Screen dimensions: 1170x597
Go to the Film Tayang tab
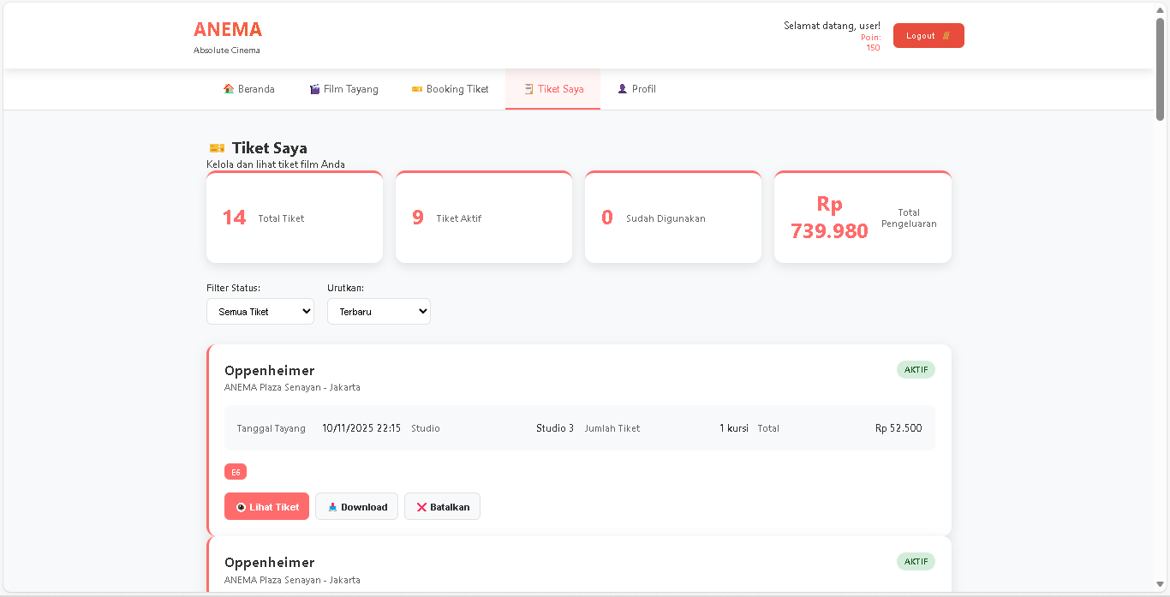(343, 89)
